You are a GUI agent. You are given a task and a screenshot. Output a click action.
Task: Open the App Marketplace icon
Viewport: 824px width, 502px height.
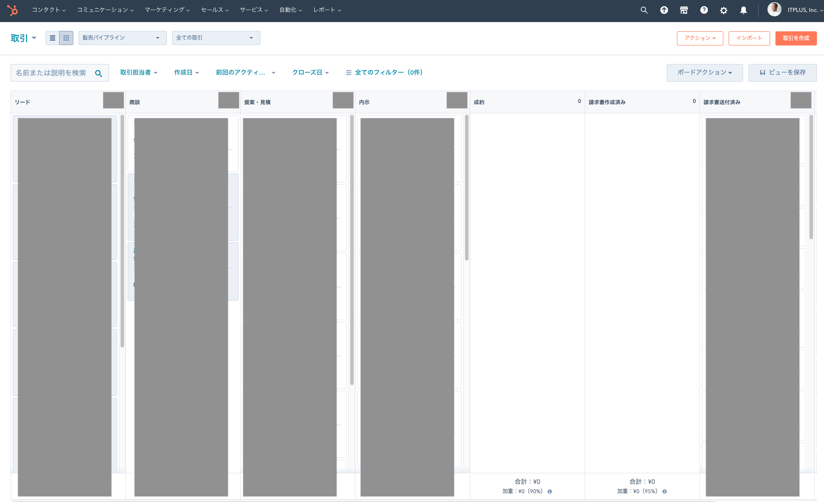(684, 10)
